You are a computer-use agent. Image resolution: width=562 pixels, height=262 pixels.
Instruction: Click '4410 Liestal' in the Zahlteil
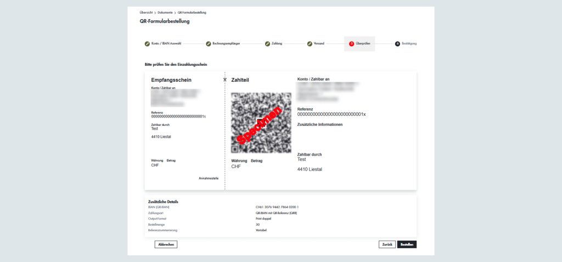tap(310, 169)
